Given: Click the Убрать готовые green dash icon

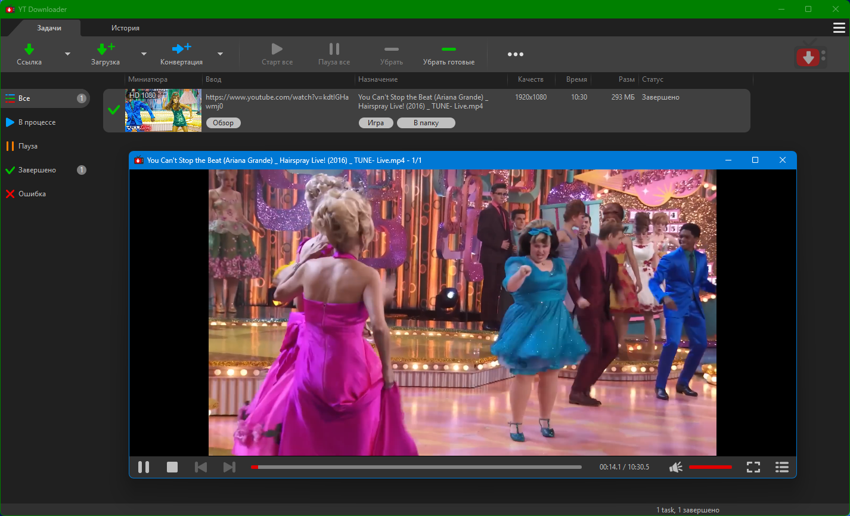Looking at the screenshot, I should pyautogui.click(x=448, y=49).
